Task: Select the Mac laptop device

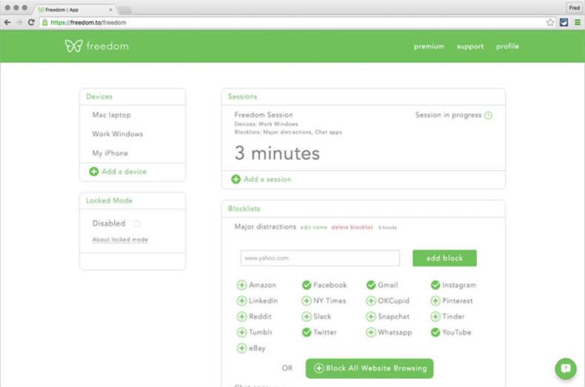Action: (112, 115)
